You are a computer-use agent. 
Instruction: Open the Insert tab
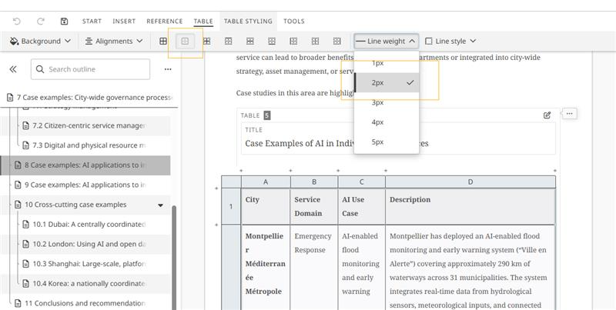[124, 22]
